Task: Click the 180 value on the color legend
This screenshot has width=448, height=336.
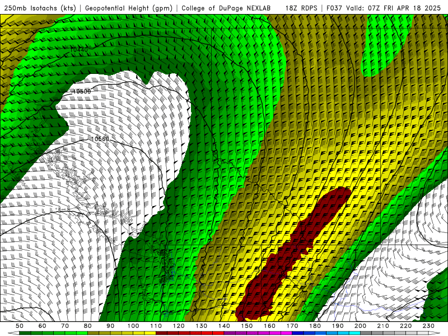Action: pyautogui.click(x=315, y=326)
